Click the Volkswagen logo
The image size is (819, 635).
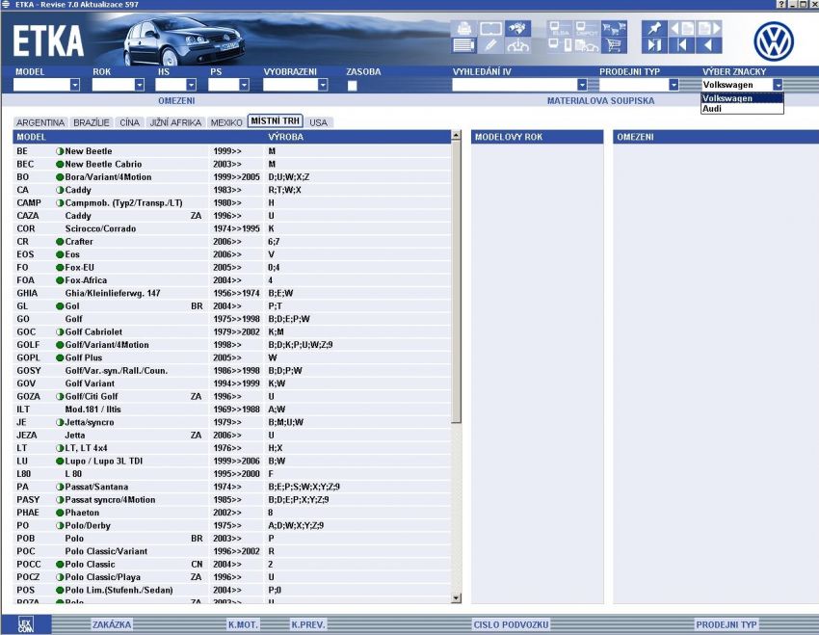[774, 41]
